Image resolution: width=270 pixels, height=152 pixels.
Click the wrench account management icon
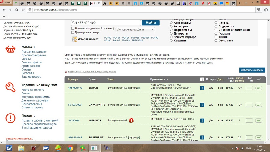[x=11, y=87]
